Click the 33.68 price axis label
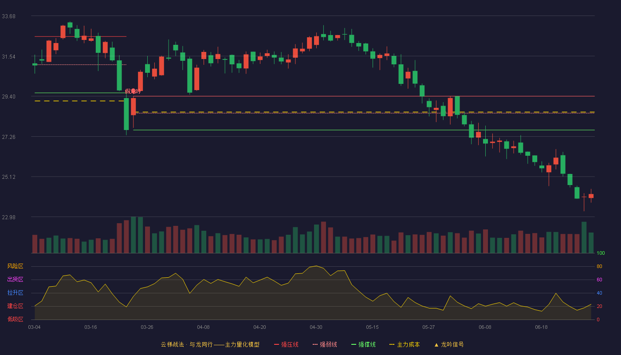The height and width of the screenshot is (355, 621). (x=8, y=16)
